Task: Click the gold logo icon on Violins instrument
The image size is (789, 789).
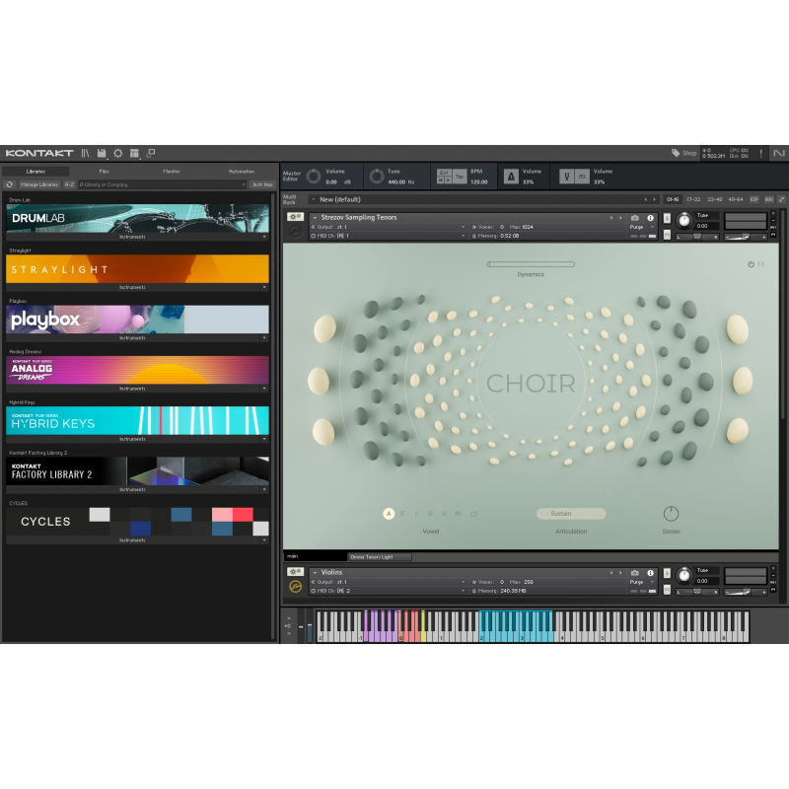Action: (x=295, y=586)
